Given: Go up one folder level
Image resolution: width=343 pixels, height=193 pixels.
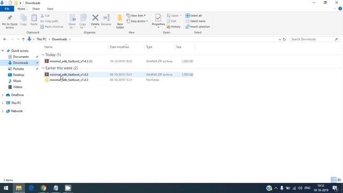Looking at the screenshot, I should (23, 39).
